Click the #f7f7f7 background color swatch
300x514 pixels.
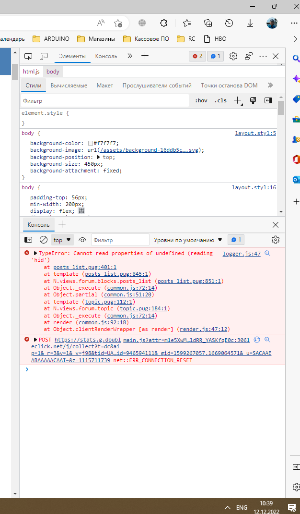point(90,143)
